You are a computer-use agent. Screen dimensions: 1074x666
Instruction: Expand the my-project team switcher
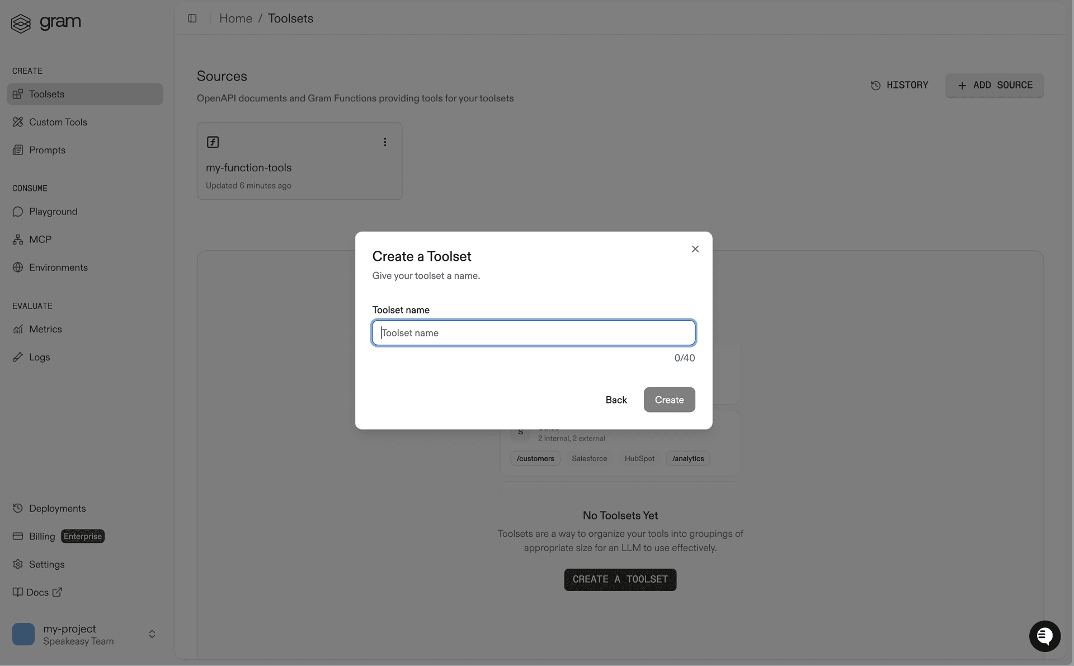click(152, 634)
